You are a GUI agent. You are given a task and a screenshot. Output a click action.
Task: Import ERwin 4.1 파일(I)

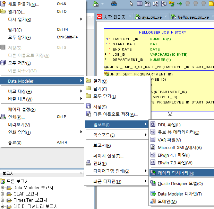coord(182,155)
